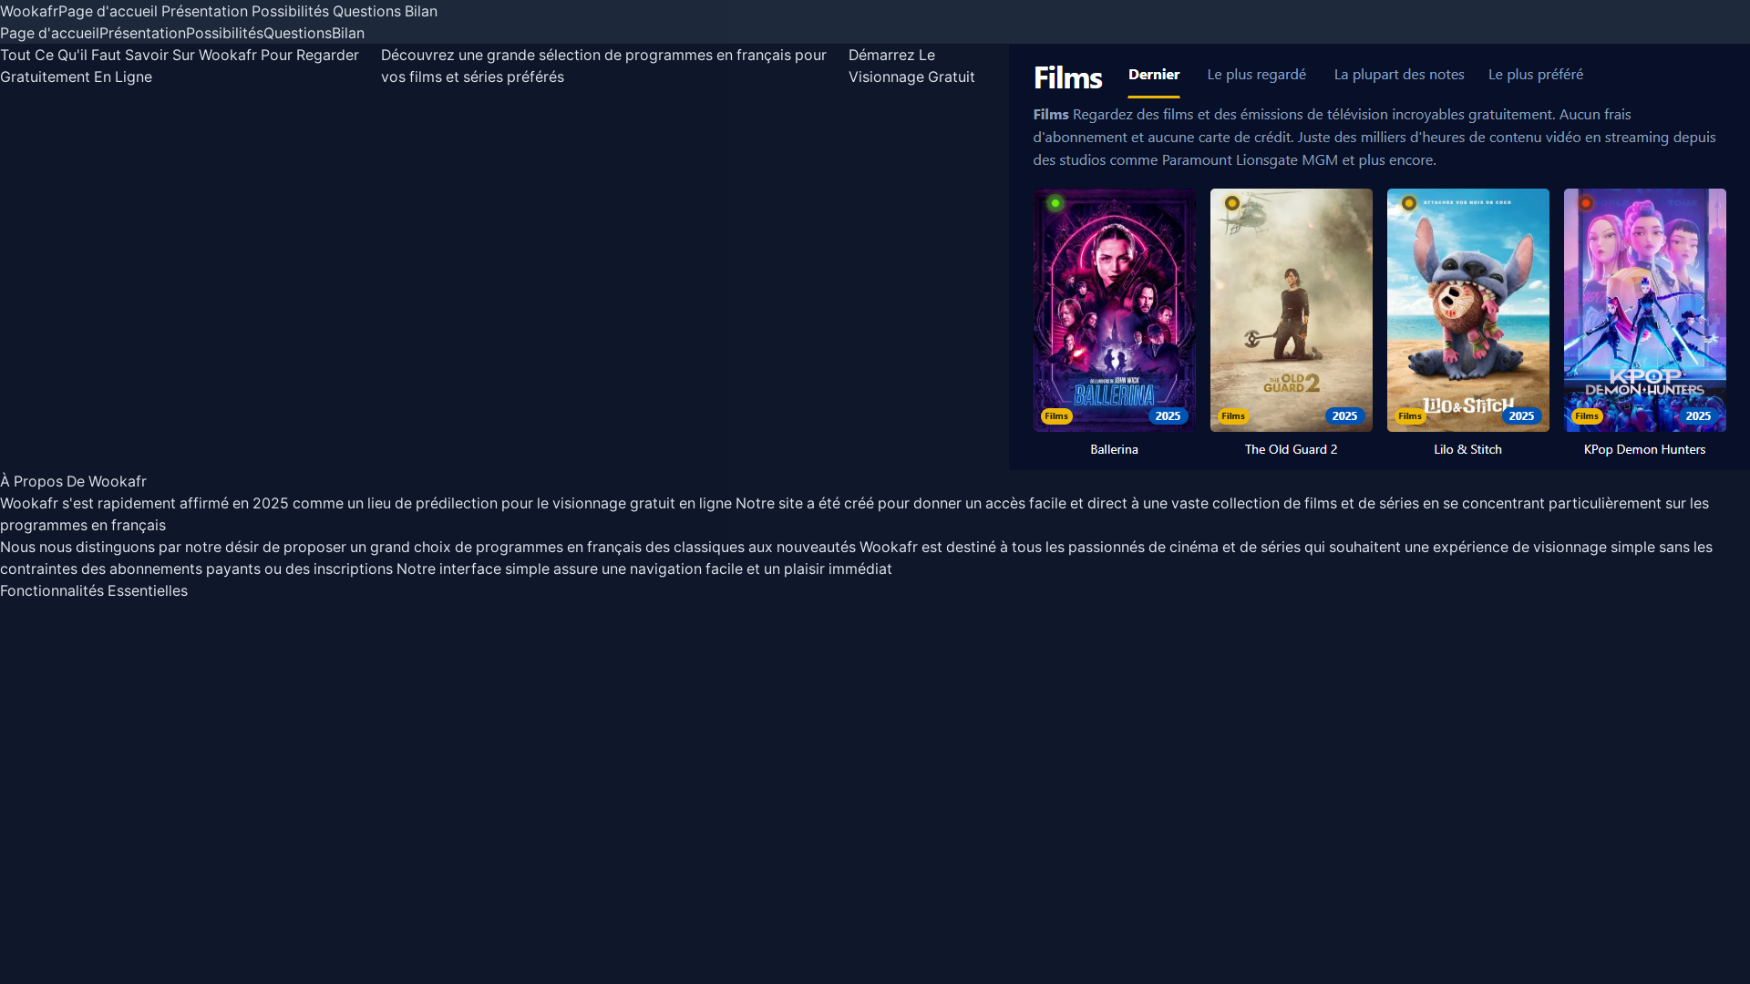Open Possibilités in top navigation row
The height and width of the screenshot is (984, 1750).
pos(290,11)
